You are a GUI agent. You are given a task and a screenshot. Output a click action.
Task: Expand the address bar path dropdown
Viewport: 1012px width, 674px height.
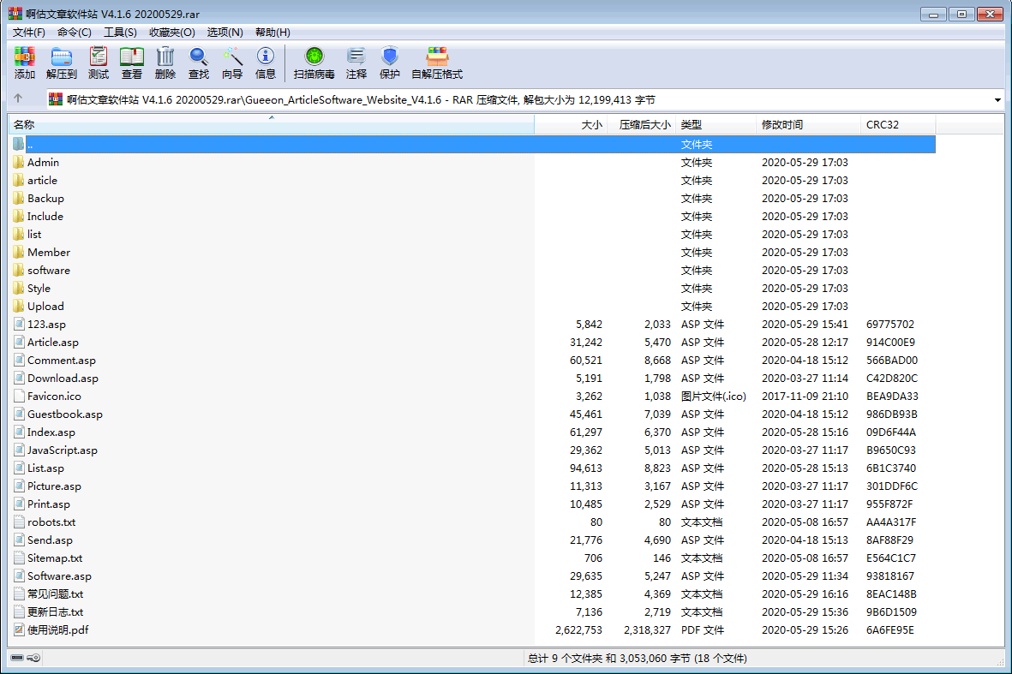[997, 100]
